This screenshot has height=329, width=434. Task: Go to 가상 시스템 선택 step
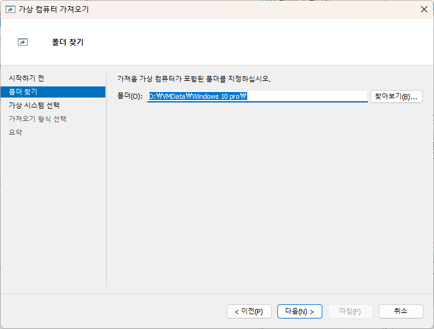(34, 106)
